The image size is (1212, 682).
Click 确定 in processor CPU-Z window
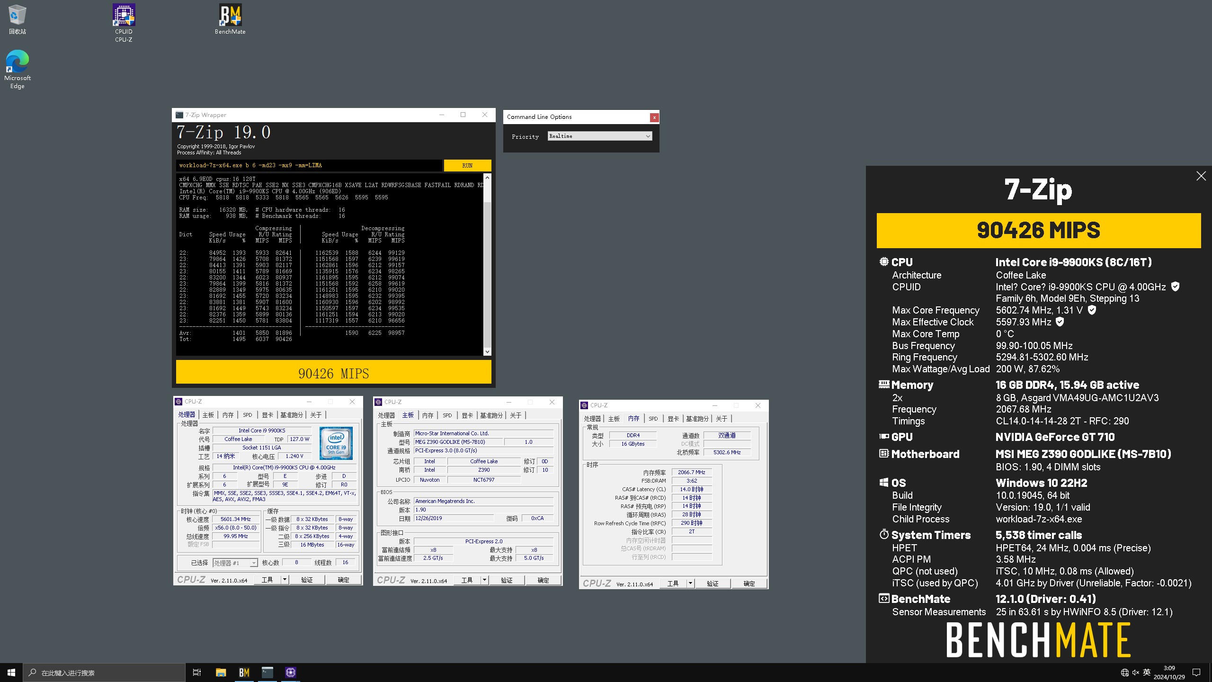tap(343, 580)
